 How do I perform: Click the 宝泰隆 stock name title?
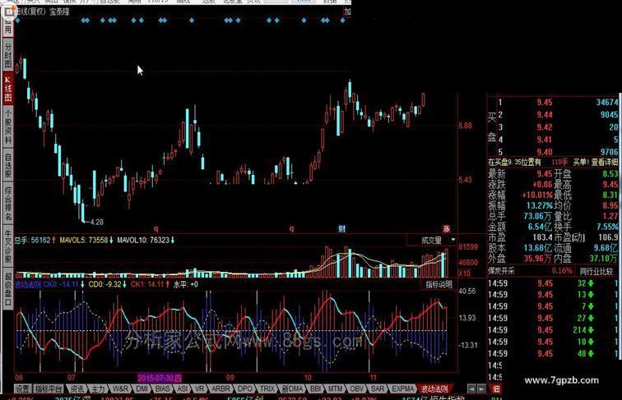coord(59,11)
